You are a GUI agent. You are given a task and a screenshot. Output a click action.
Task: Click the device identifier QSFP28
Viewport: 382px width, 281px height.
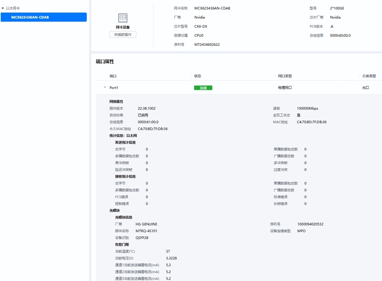142,238
